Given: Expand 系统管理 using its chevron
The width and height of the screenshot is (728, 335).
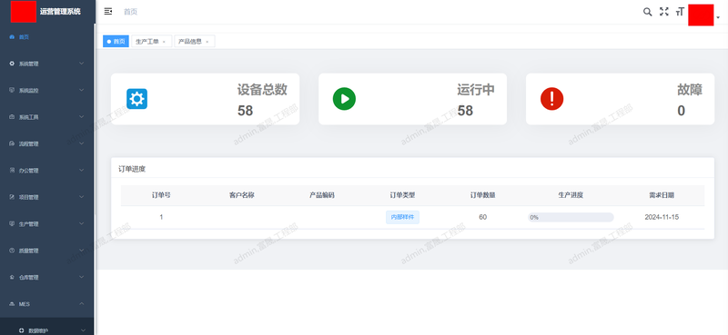Looking at the screenshot, I should pos(82,64).
